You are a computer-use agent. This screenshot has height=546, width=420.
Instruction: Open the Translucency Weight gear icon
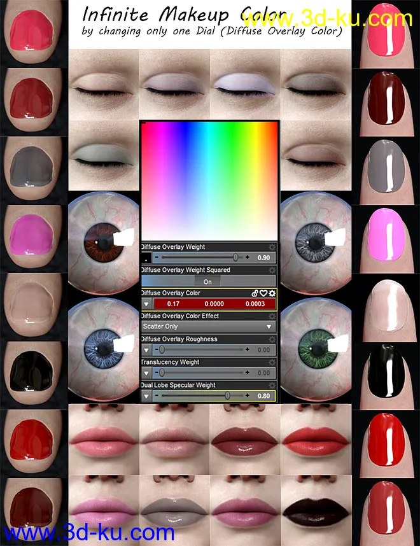(x=272, y=362)
